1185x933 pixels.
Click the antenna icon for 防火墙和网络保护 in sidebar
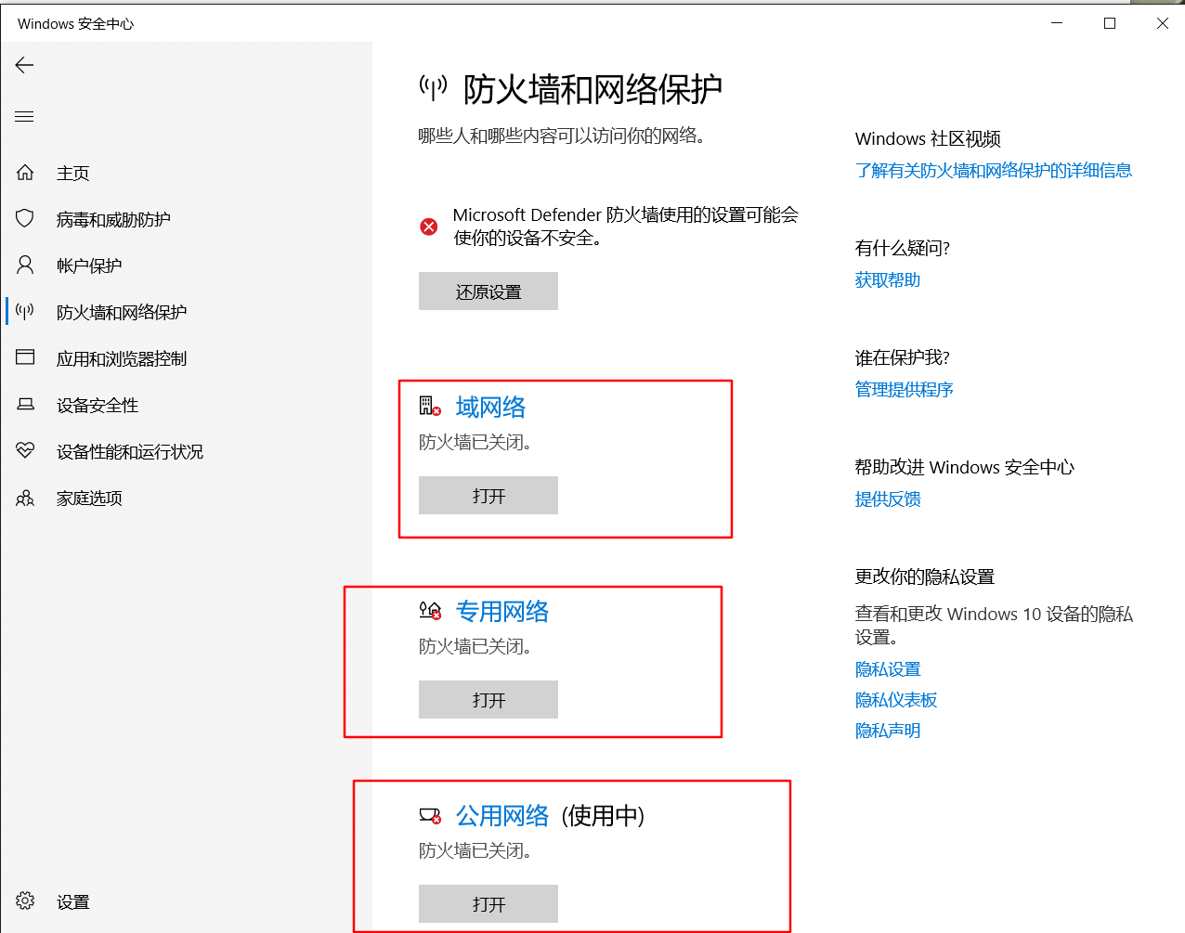[x=25, y=312]
